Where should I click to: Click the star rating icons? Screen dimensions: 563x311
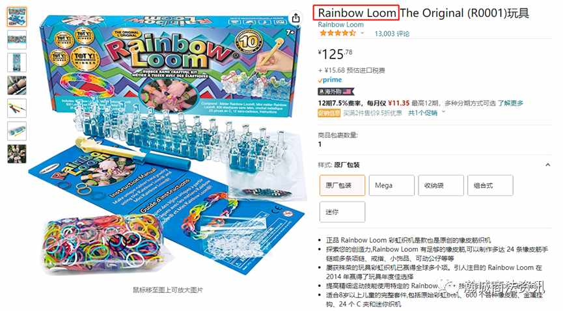338,33
